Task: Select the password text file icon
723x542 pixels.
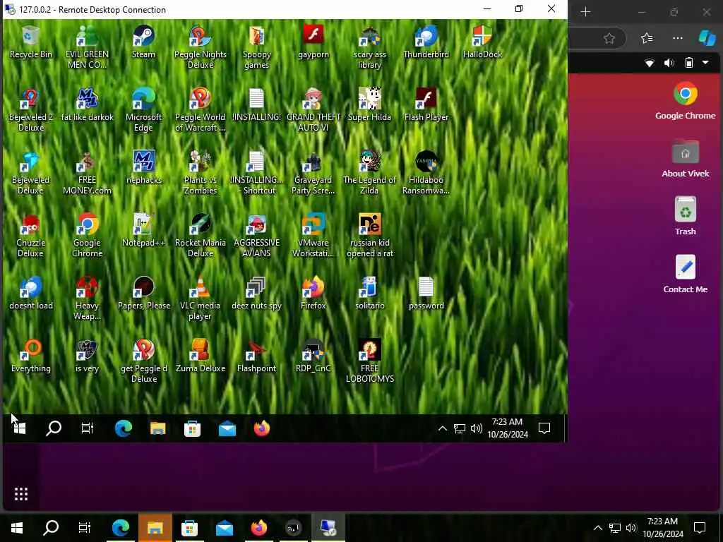Action: click(x=426, y=294)
